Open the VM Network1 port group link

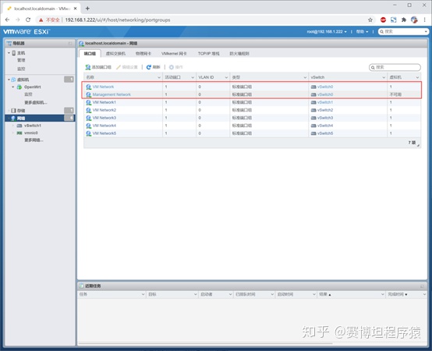click(104, 102)
